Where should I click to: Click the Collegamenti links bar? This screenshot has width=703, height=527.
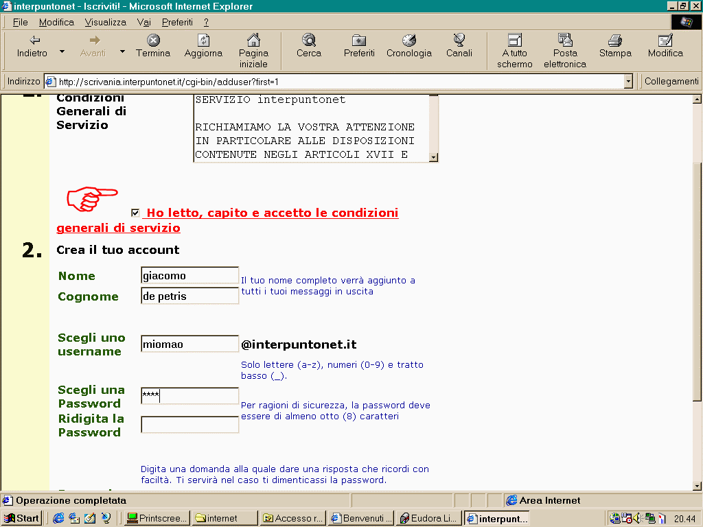pos(671,82)
